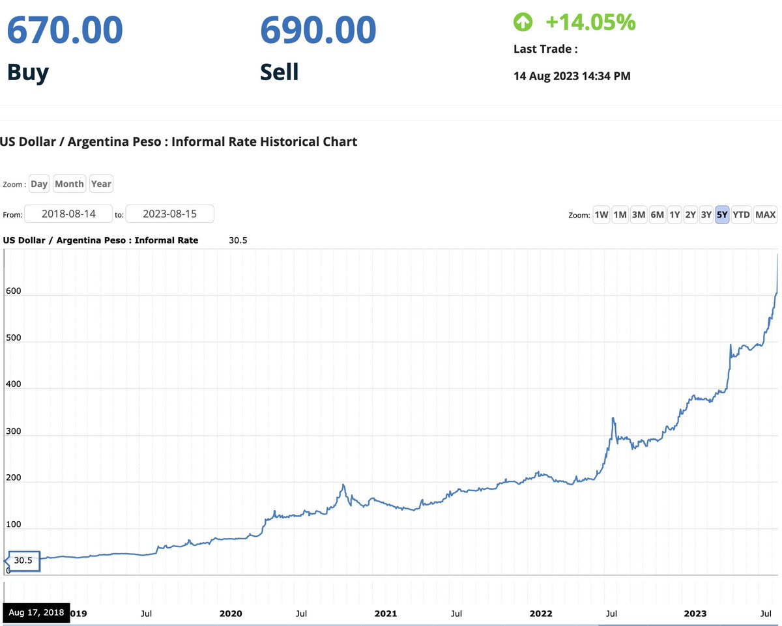Click the 670.00 Buy rate value
Viewport: 782px width, 626px height.
coord(65,31)
